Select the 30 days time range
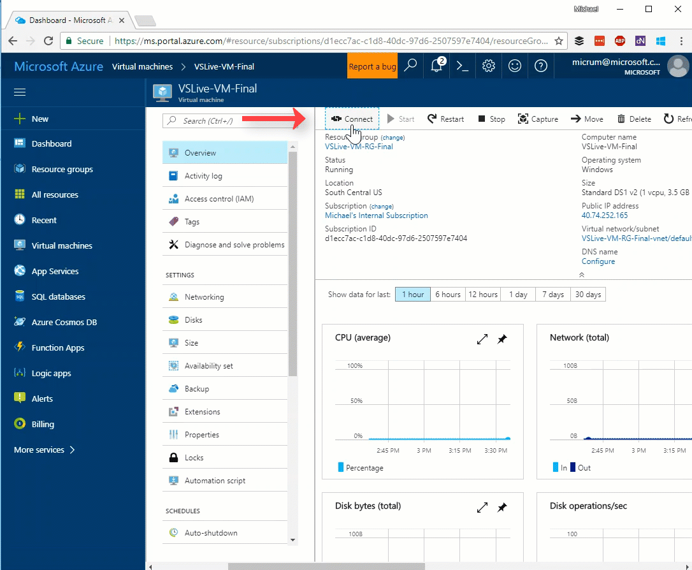Image resolution: width=692 pixels, height=570 pixels. pos(587,295)
